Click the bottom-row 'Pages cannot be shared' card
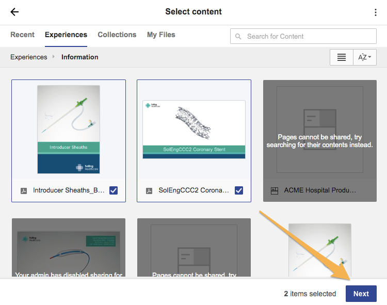Viewport: 387px width, 305px height. tap(194, 248)
